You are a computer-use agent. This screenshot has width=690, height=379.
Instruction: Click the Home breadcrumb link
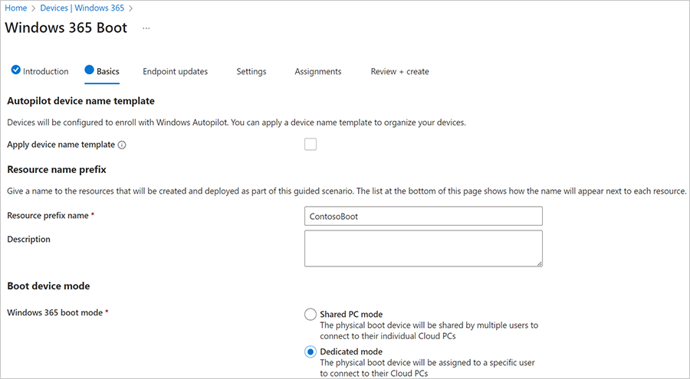point(16,8)
